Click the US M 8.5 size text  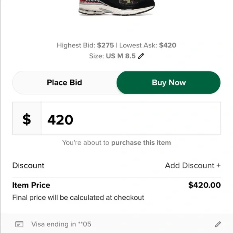(121, 56)
